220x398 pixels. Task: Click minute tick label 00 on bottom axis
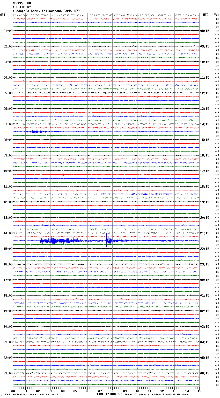coord(13,391)
